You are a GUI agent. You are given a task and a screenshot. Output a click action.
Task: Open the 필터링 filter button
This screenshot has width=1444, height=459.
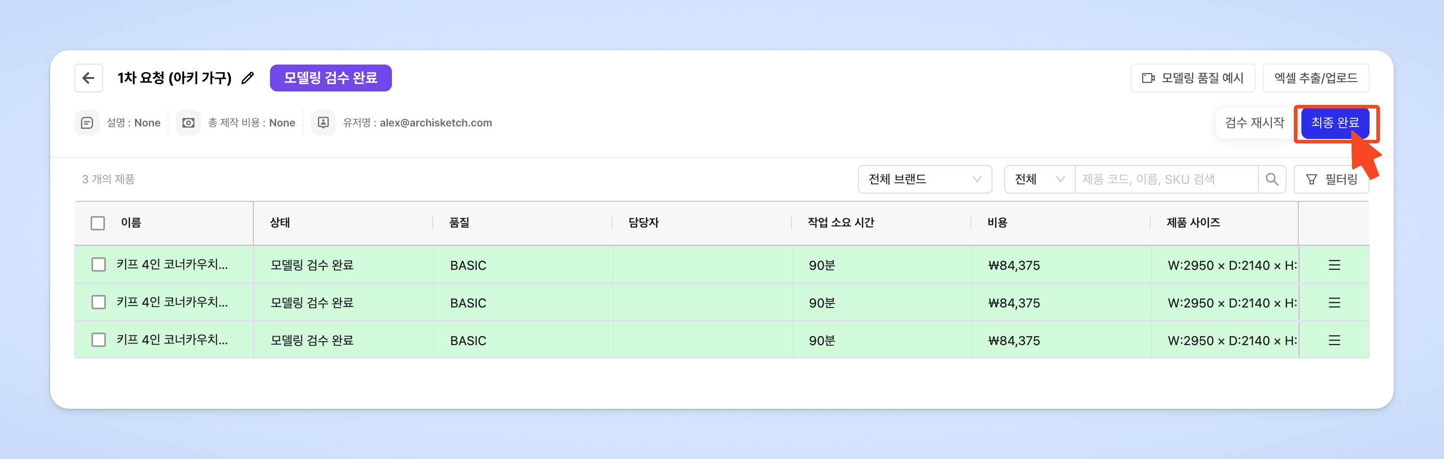[x=1331, y=179]
